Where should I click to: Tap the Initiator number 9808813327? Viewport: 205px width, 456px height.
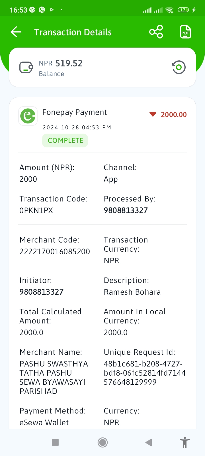(42, 292)
